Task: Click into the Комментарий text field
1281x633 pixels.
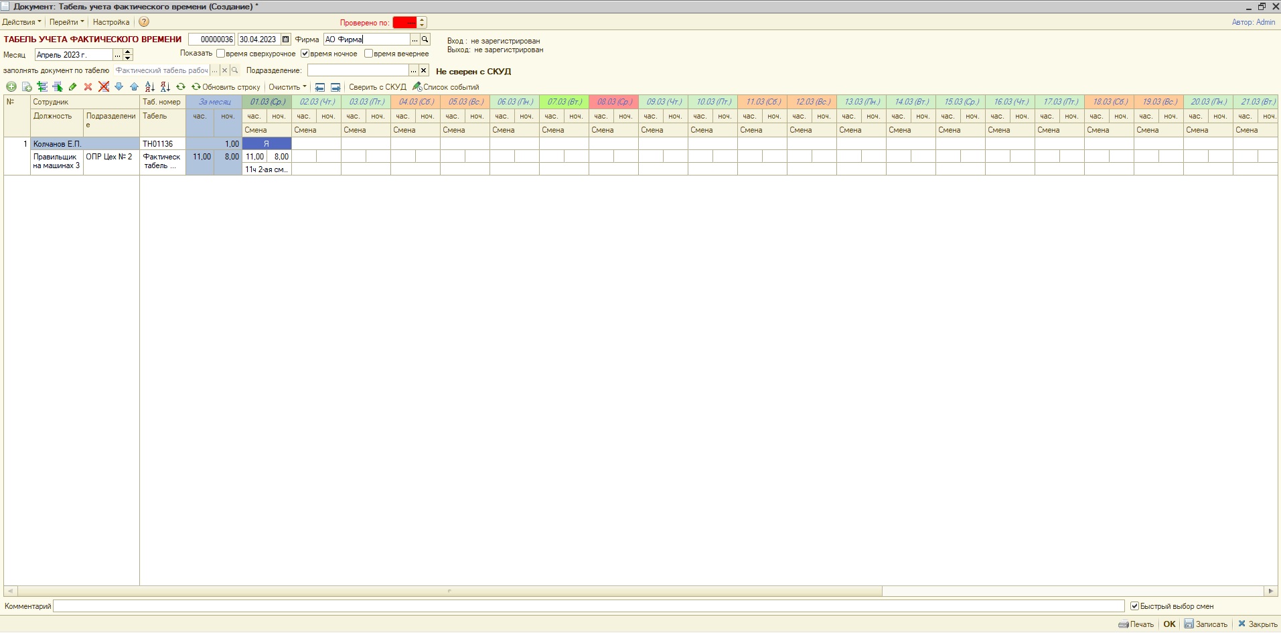Action: (588, 606)
